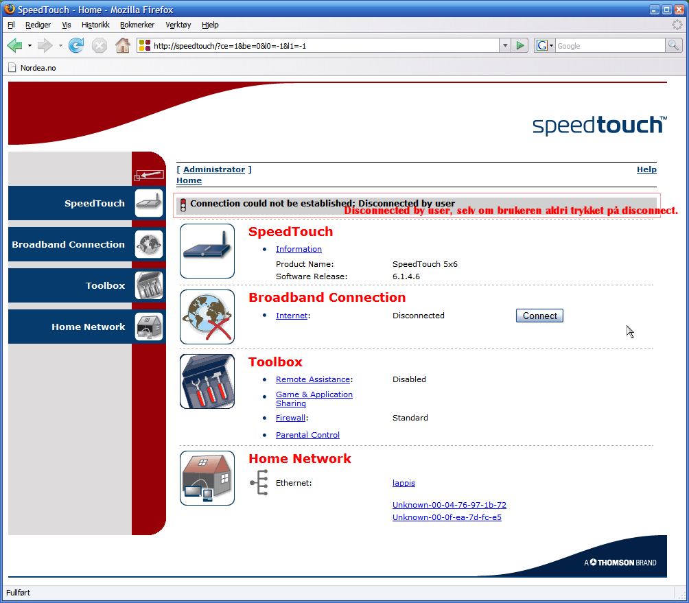Click the large SpeedTouch router picture
The height and width of the screenshot is (603, 689).
pos(207,251)
